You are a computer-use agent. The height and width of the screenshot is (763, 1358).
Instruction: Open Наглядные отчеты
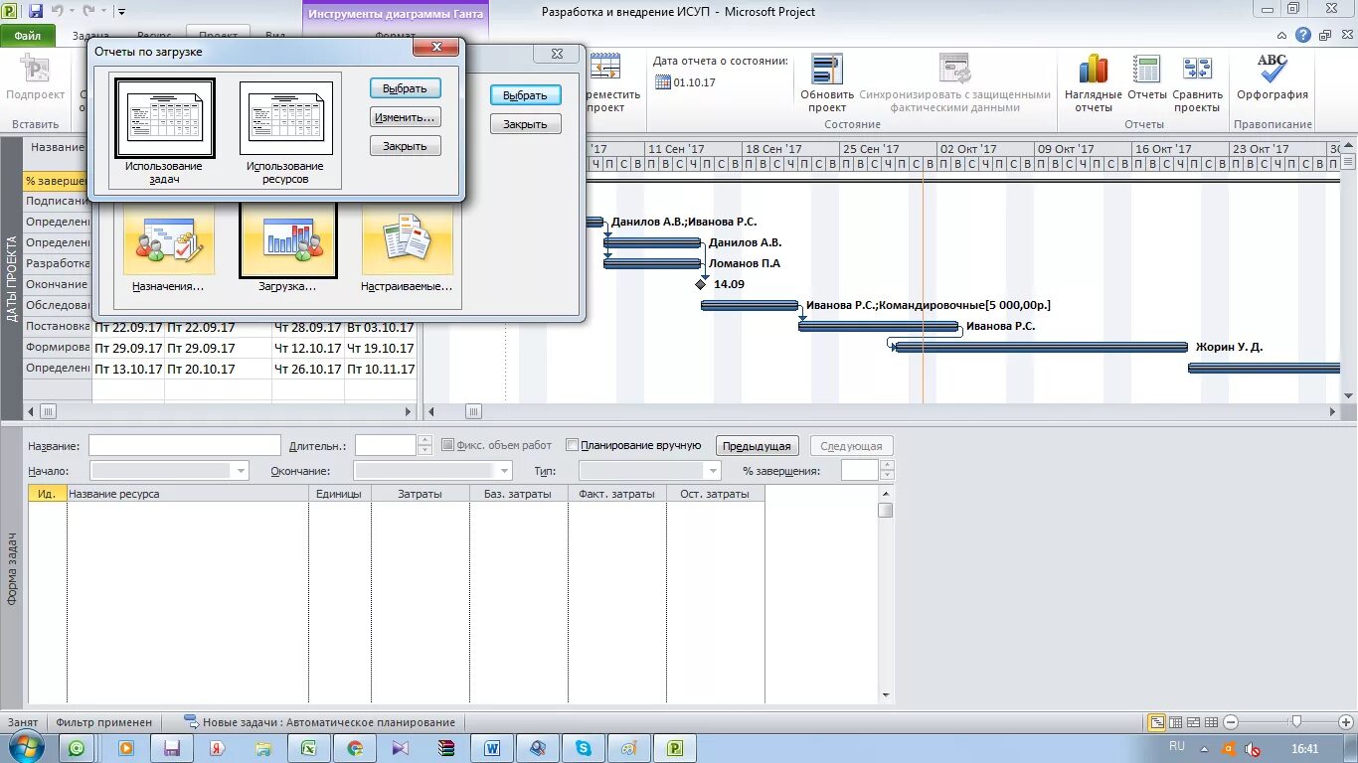point(1094,82)
